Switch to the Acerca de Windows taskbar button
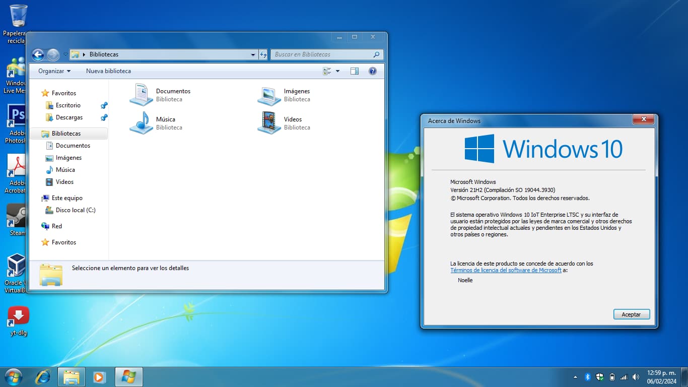688x387 pixels. click(x=129, y=377)
